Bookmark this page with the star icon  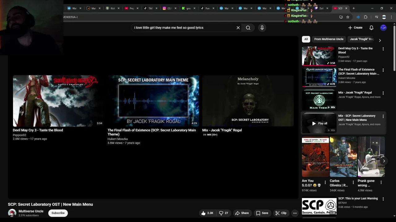tap(348, 17)
